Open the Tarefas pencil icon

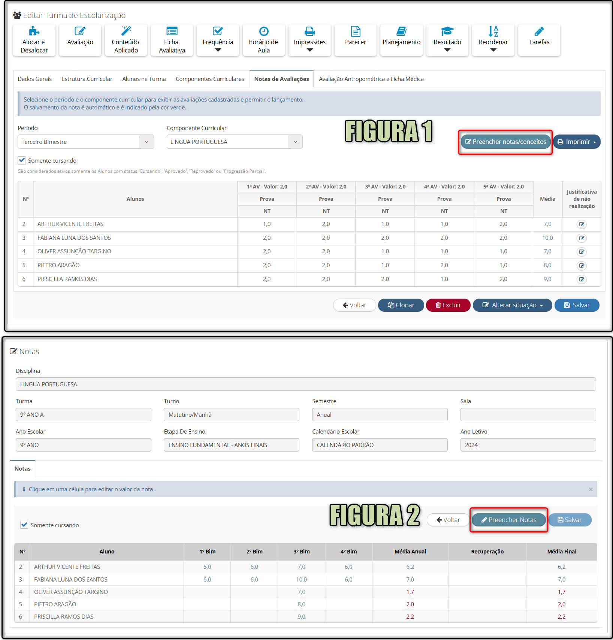539,31
